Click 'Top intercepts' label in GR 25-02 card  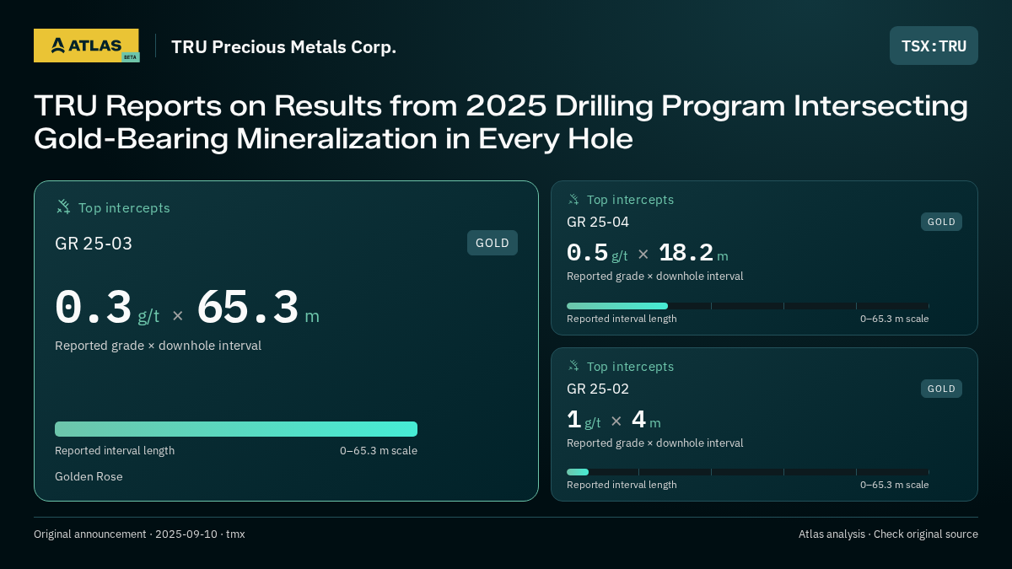tap(630, 367)
